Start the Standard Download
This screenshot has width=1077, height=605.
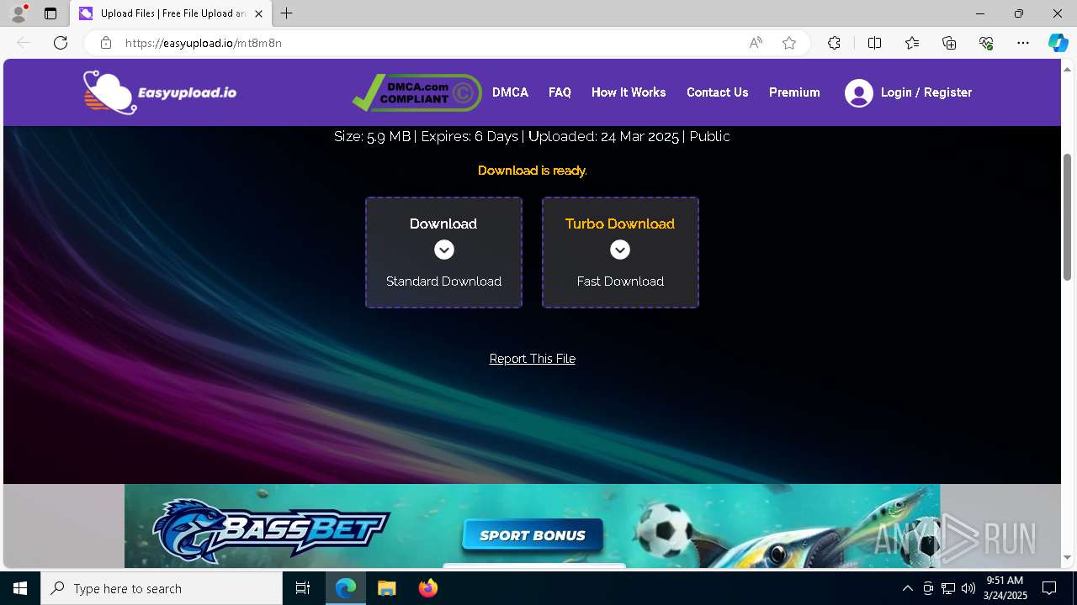pyautogui.click(x=443, y=252)
